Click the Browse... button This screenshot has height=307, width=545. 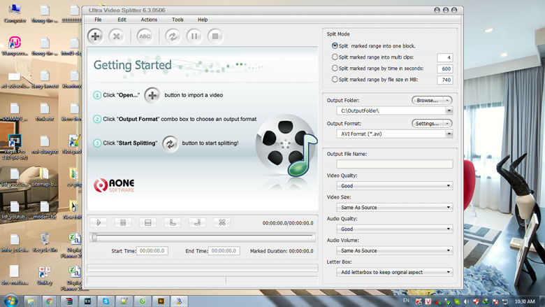pyautogui.click(x=428, y=100)
